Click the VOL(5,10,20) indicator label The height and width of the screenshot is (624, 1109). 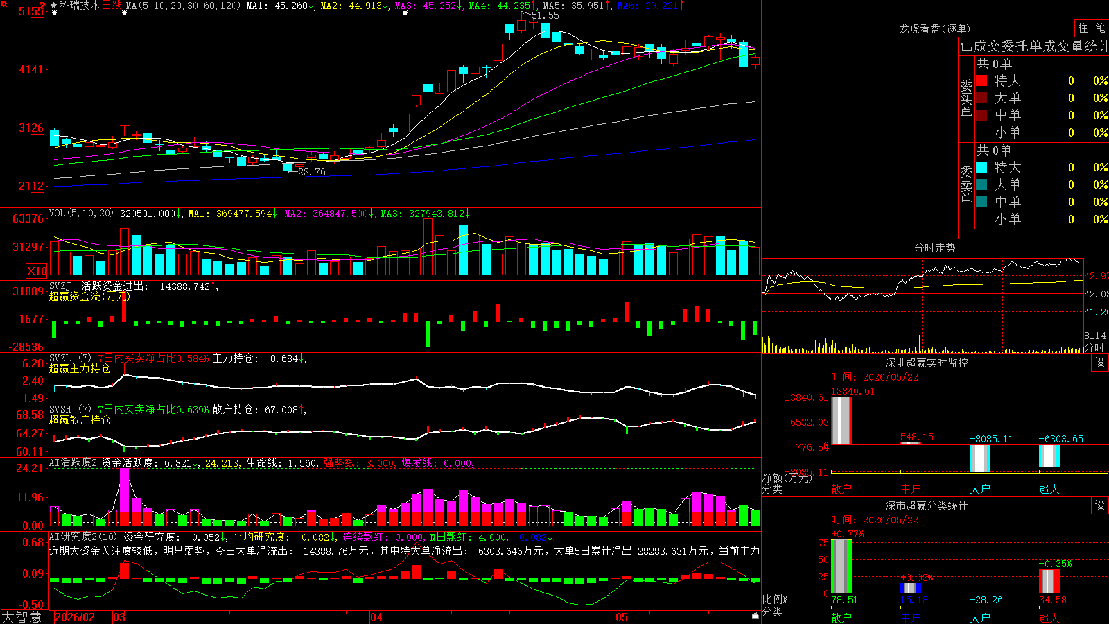click(x=81, y=214)
